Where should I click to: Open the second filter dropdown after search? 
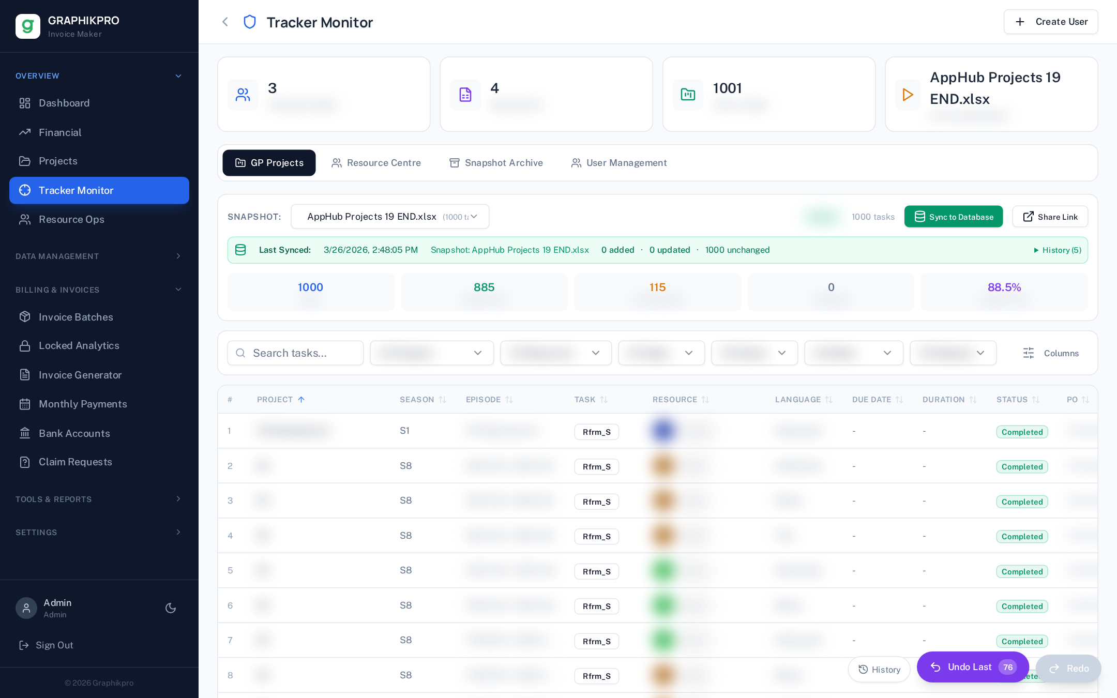(556, 353)
